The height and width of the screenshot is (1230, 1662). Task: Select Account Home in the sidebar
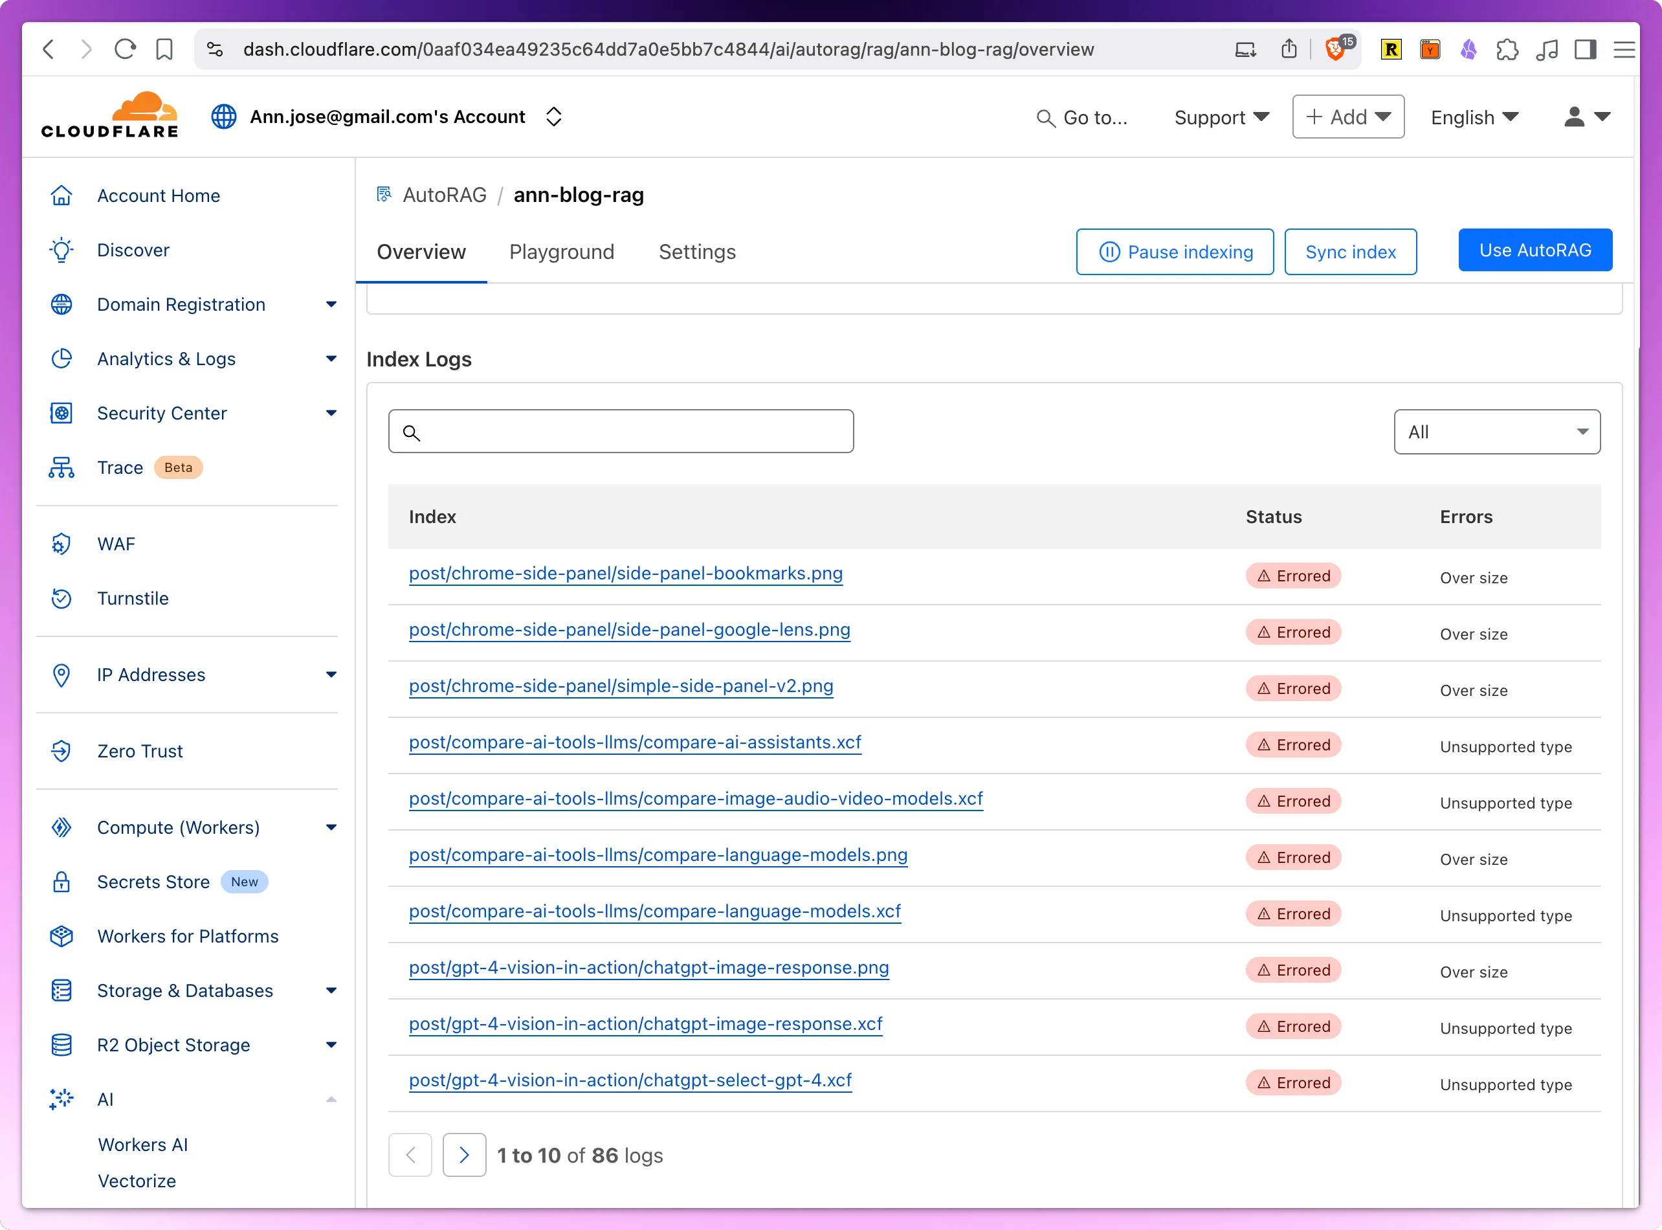click(x=159, y=195)
